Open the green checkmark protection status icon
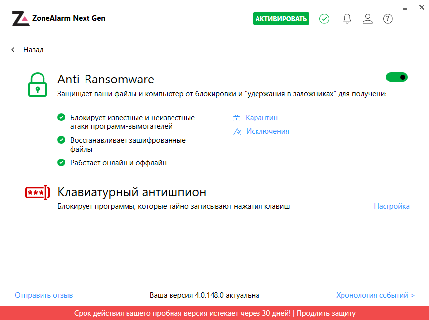429x320 pixels. [324, 19]
